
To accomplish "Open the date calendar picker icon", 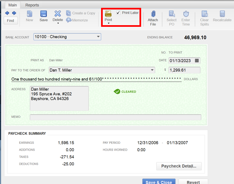I will click(x=197, y=60).
